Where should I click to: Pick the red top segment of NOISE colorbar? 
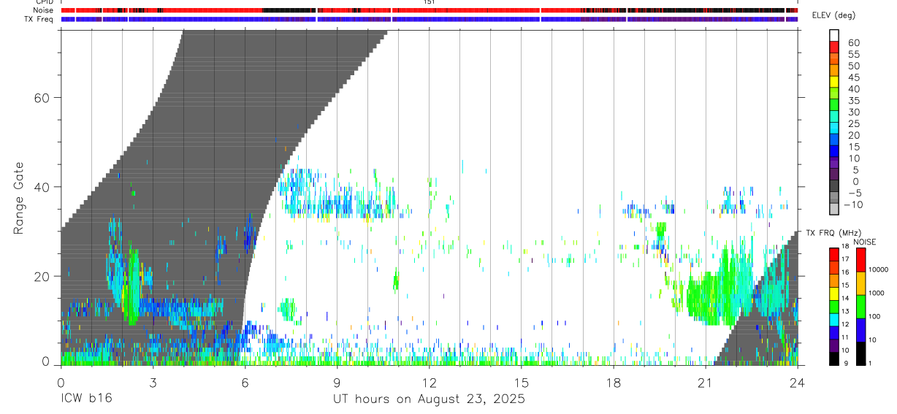(x=860, y=260)
